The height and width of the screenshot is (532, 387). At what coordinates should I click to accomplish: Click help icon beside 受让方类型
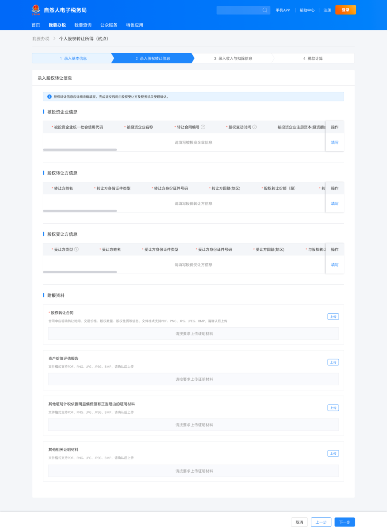(x=76, y=249)
